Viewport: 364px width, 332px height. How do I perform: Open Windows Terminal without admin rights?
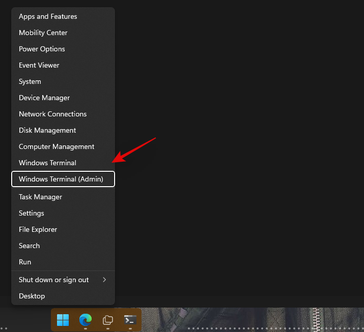47,163
